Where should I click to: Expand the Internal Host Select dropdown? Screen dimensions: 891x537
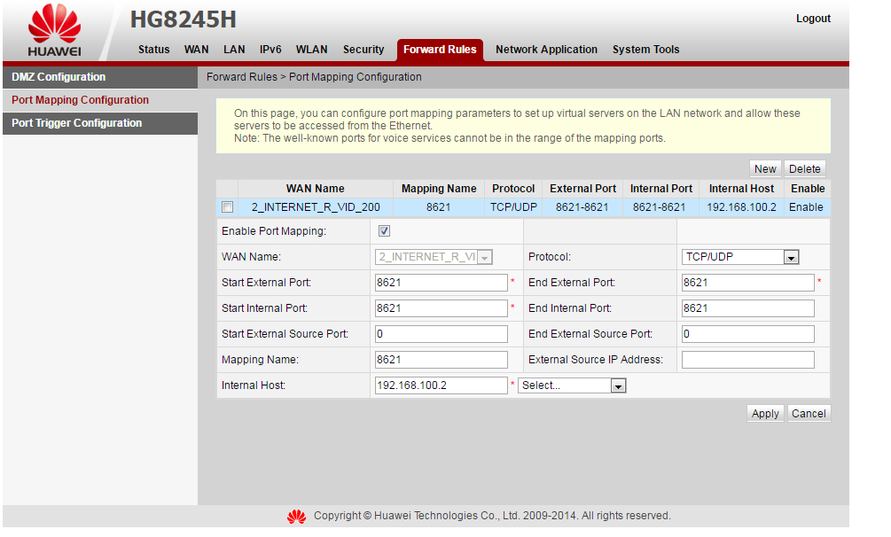click(x=572, y=385)
